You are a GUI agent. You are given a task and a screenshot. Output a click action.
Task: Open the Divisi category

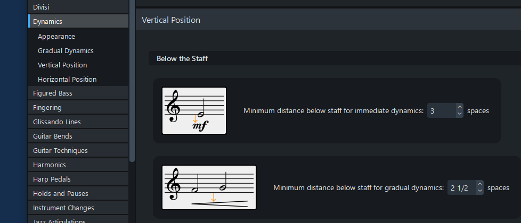(42, 7)
